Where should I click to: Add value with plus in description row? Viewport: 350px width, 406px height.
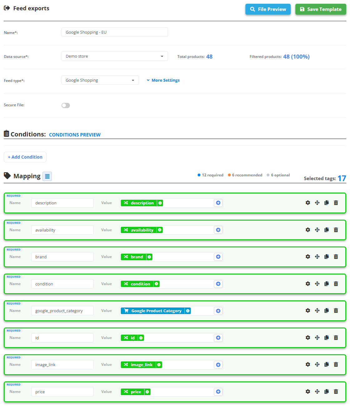(218, 203)
